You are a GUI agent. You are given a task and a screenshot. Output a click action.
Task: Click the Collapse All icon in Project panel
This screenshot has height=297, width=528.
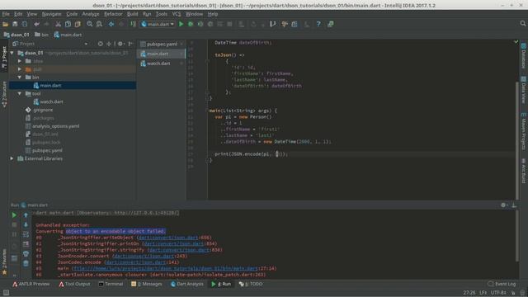pyautogui.click(x=109, y=44)
